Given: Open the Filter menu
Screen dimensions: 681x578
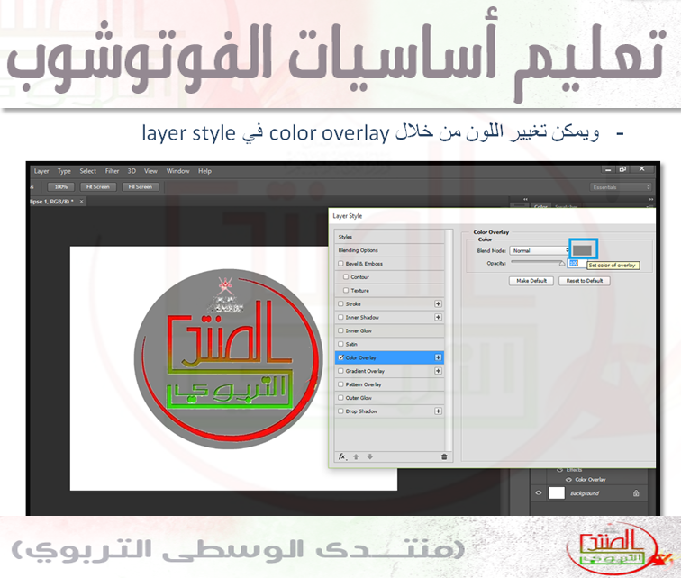Looking at the screenshot, I should (112, 171).
